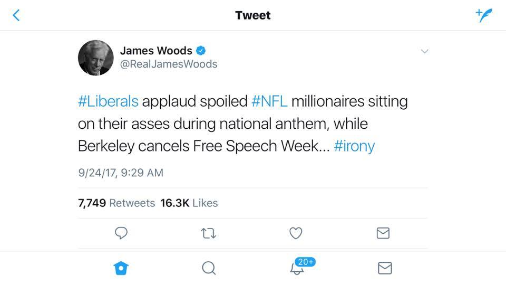
Task: Expand tweet options chevron dropdown
Action: (x=424, y=51)
